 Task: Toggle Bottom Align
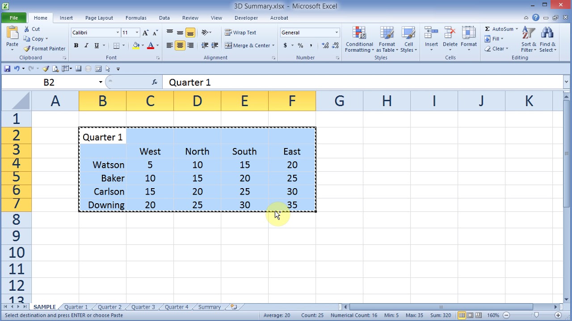click(190, 33)
